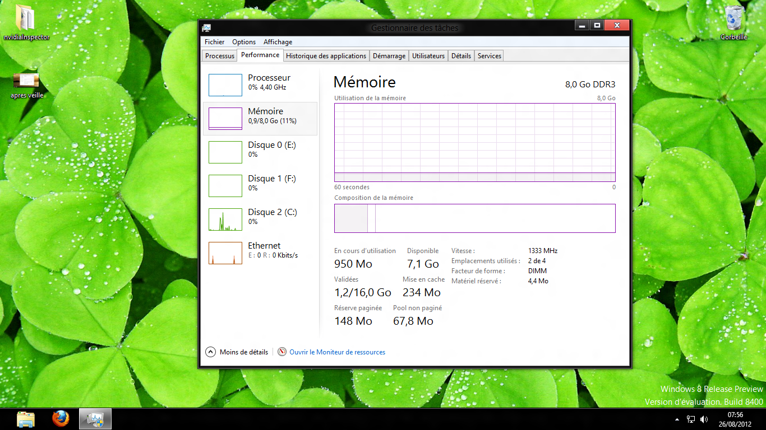Image resolution: width=766 pixels, height=430 pixels.
Task: Show hidden tray icons arrow
Action: [x=677, y=419]
